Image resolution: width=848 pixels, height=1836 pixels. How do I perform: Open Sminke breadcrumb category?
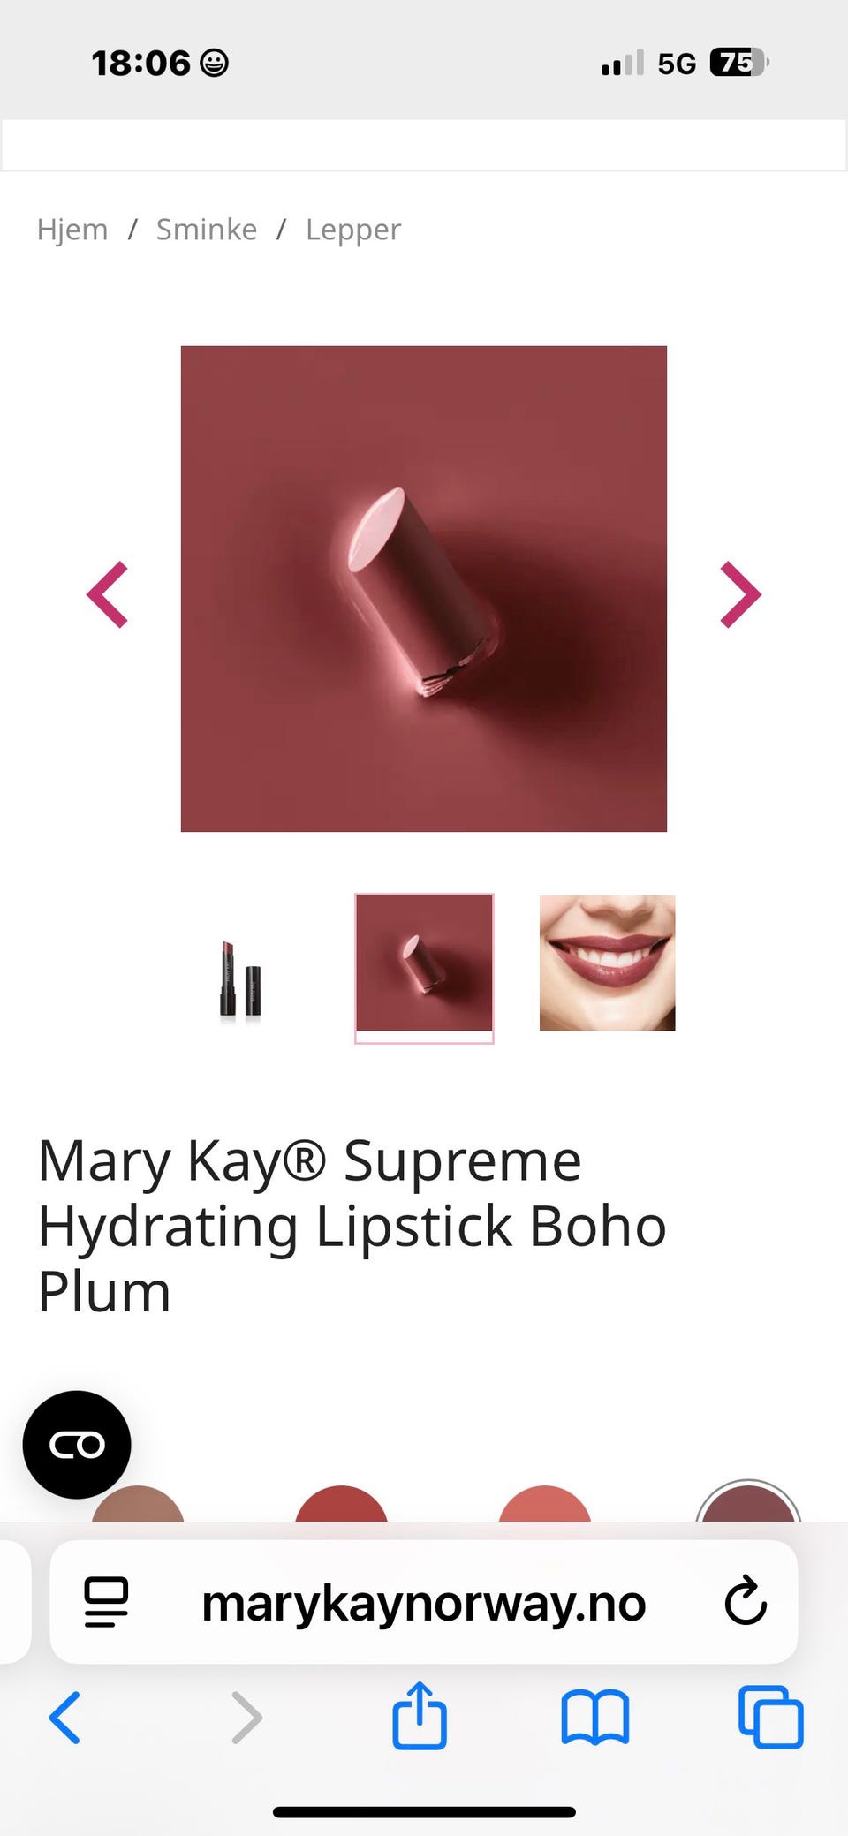pyautogui.click(x=207, y=230)
